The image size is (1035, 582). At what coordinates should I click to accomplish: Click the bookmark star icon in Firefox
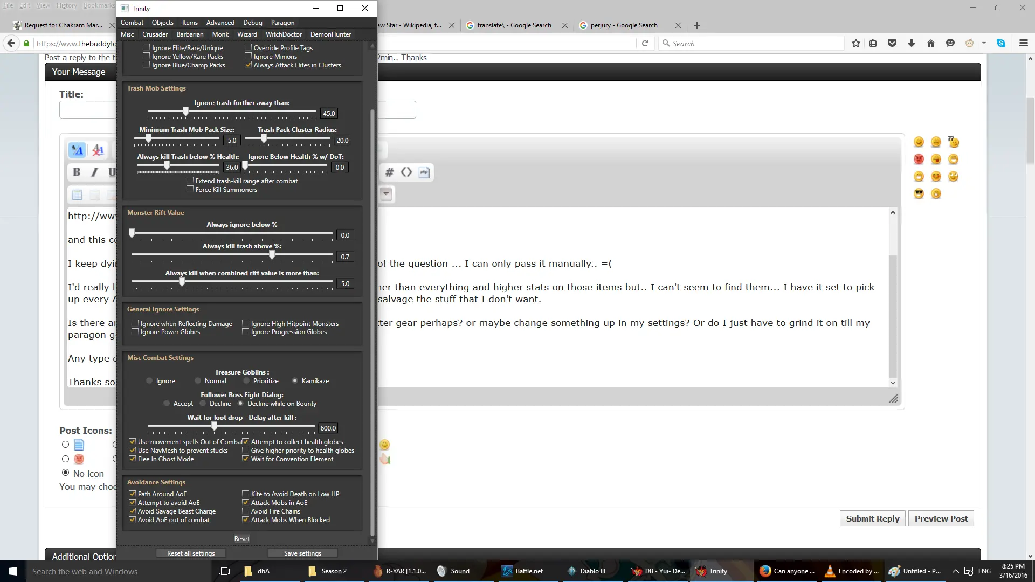tap(856, 44)
